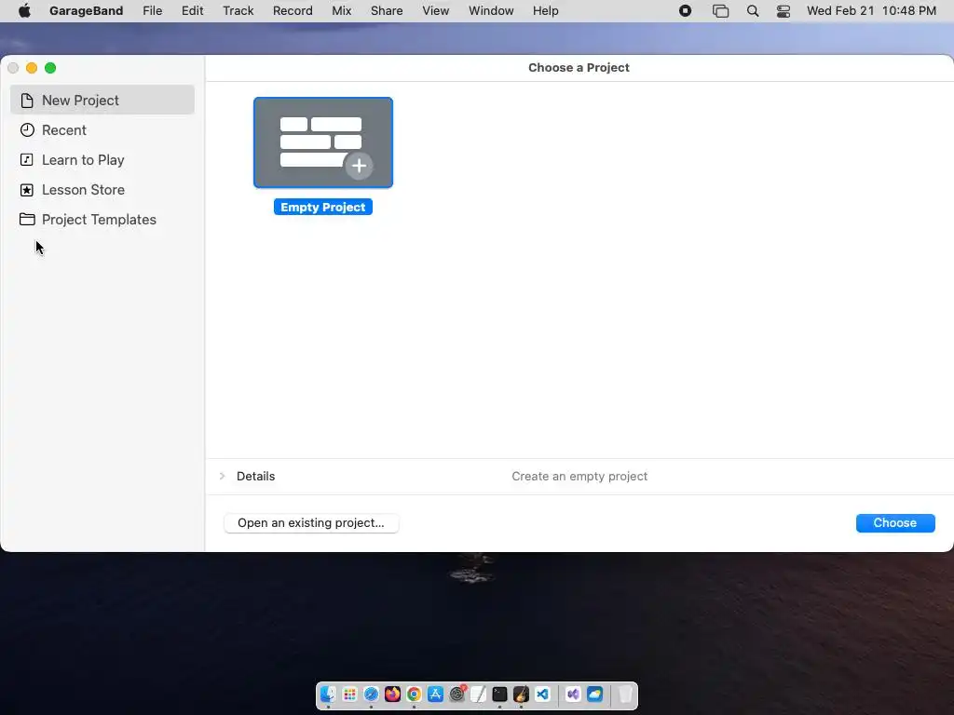Go to the Lesson Store
Viewport: 954px width, 715px height.
coord(102,190)
